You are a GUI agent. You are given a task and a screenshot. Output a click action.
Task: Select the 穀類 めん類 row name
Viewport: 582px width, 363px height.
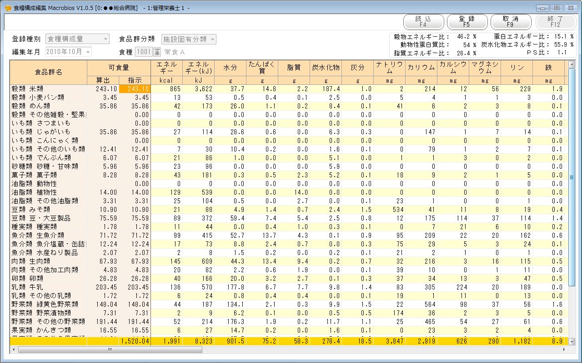pyautogui.click(x=49, y=106)
